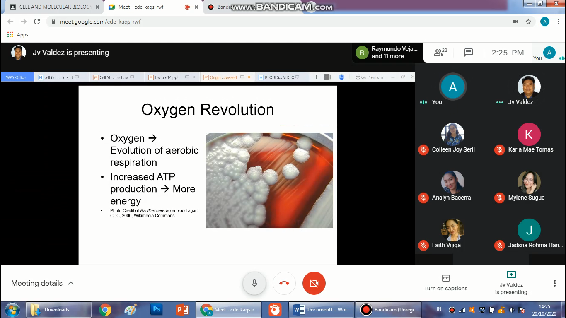Click the camera icon in address bar
566x318 pixels.
pyautogui.click(x=515, y=22)
